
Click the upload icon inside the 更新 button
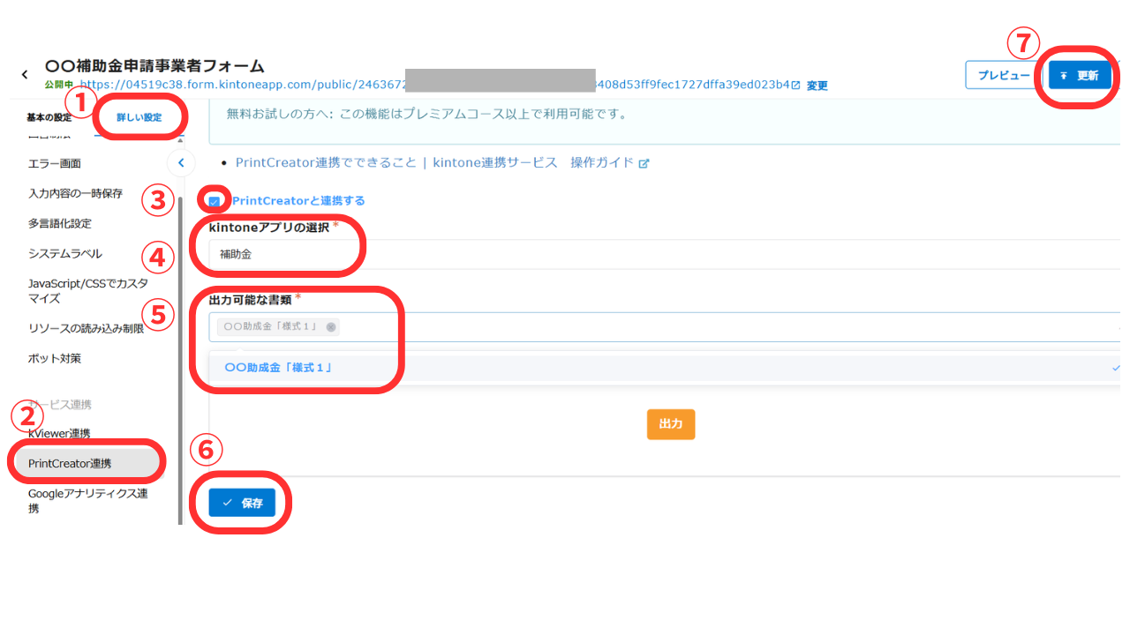1064,76
